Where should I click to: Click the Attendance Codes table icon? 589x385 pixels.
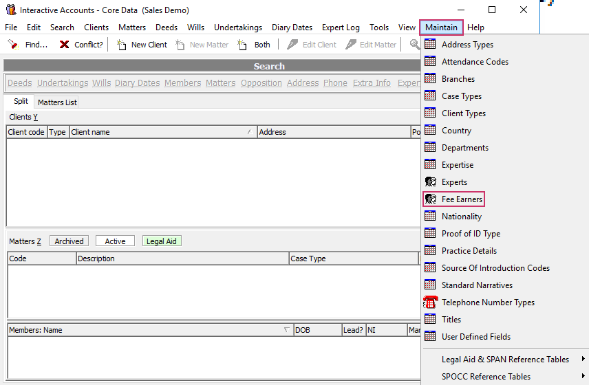pyautogui.click(x=430, y=61)
